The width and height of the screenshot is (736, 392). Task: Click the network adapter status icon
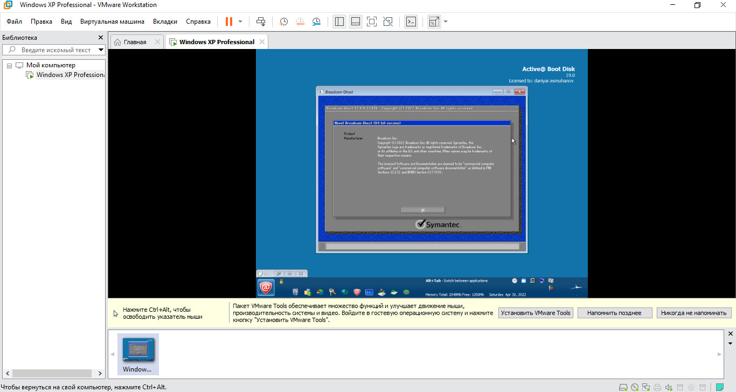pos(646,387)
